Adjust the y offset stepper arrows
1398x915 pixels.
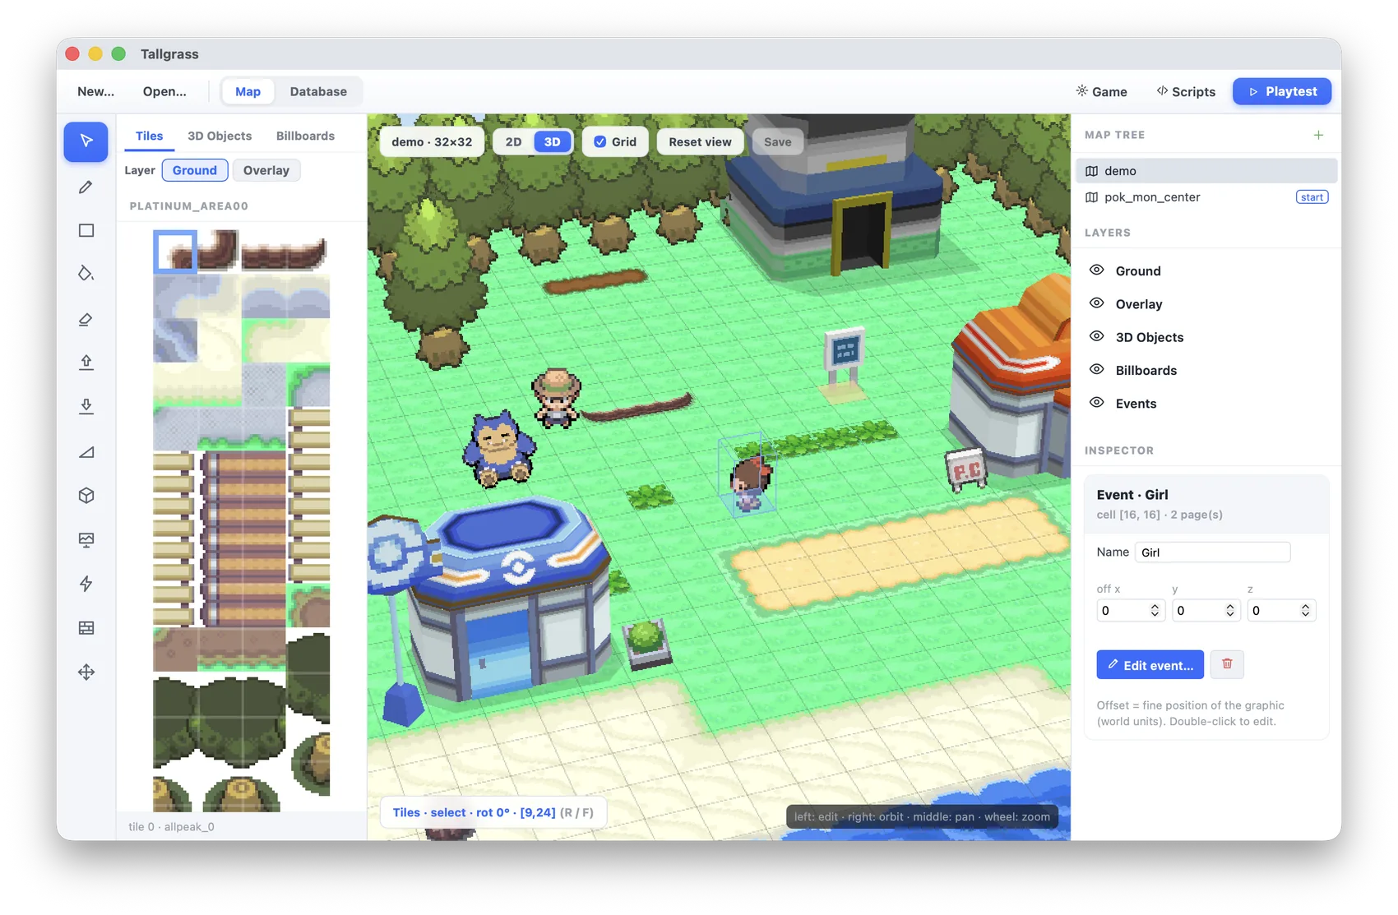(x=1230, y=610)
